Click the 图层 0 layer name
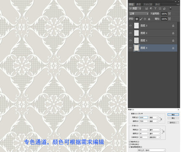The image size is (181, 152). (144, 48)
